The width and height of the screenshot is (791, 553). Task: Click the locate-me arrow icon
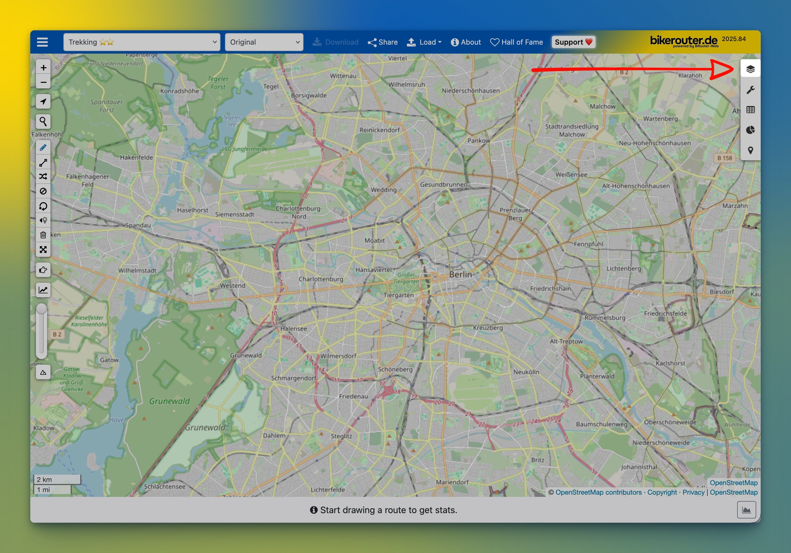43,101
